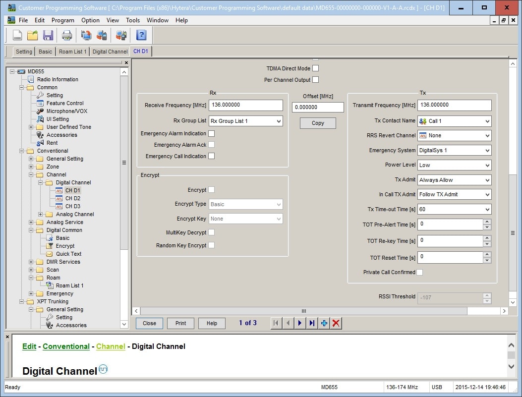Switch to the Roam List 1 tab
The image size is (522, 397).
pyautogui.click(x=72, y=52)
